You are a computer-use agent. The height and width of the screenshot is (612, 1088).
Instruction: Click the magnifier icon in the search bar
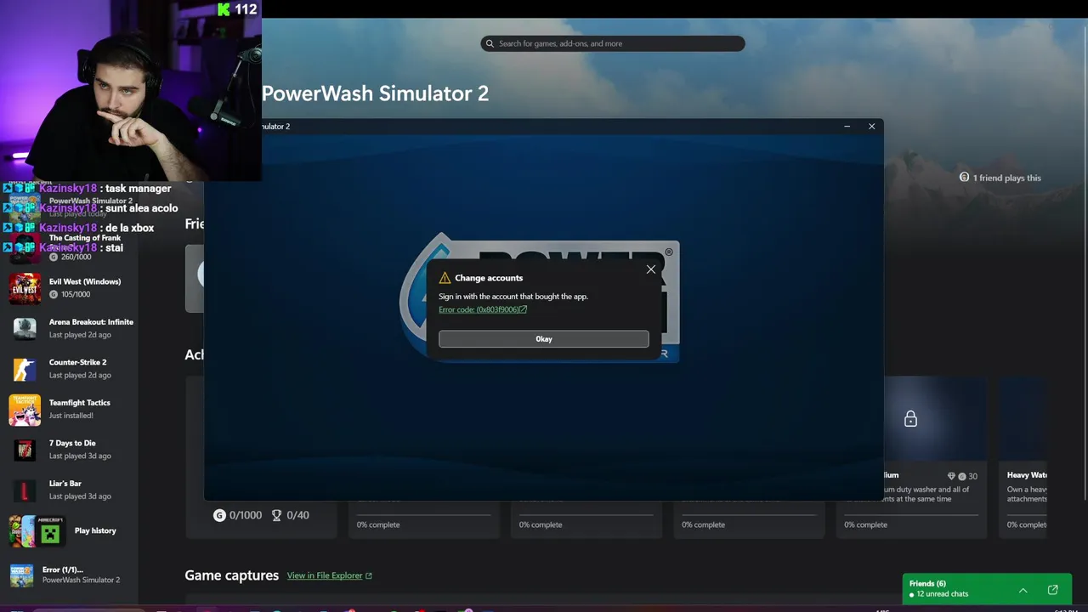[490, 43]
